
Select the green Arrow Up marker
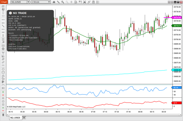click(3, 92)
